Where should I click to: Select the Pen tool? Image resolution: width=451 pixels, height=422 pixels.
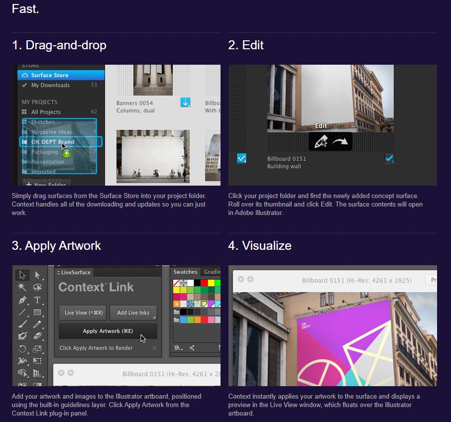(22, 300)
